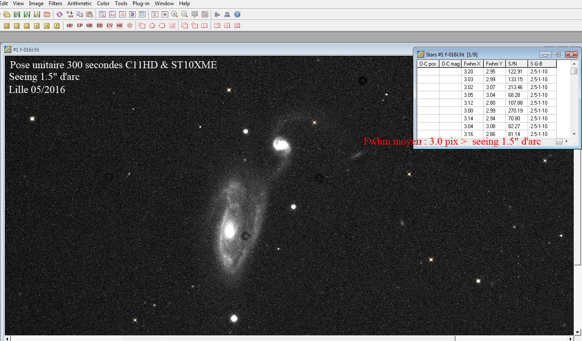Select the S/N cell 107.88
This screenshot has width=582, height=341.
(517, 103)
